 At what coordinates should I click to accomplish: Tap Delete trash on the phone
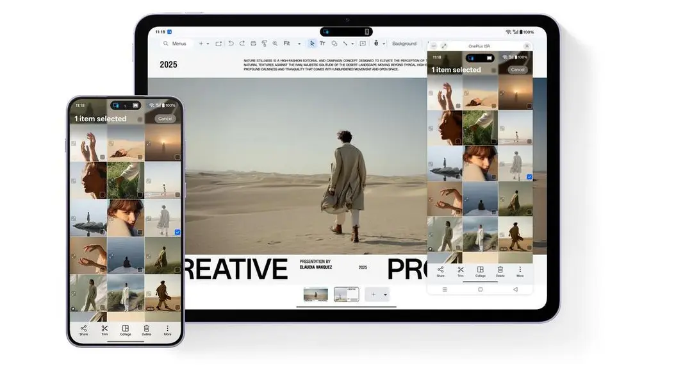coord(147,330)
